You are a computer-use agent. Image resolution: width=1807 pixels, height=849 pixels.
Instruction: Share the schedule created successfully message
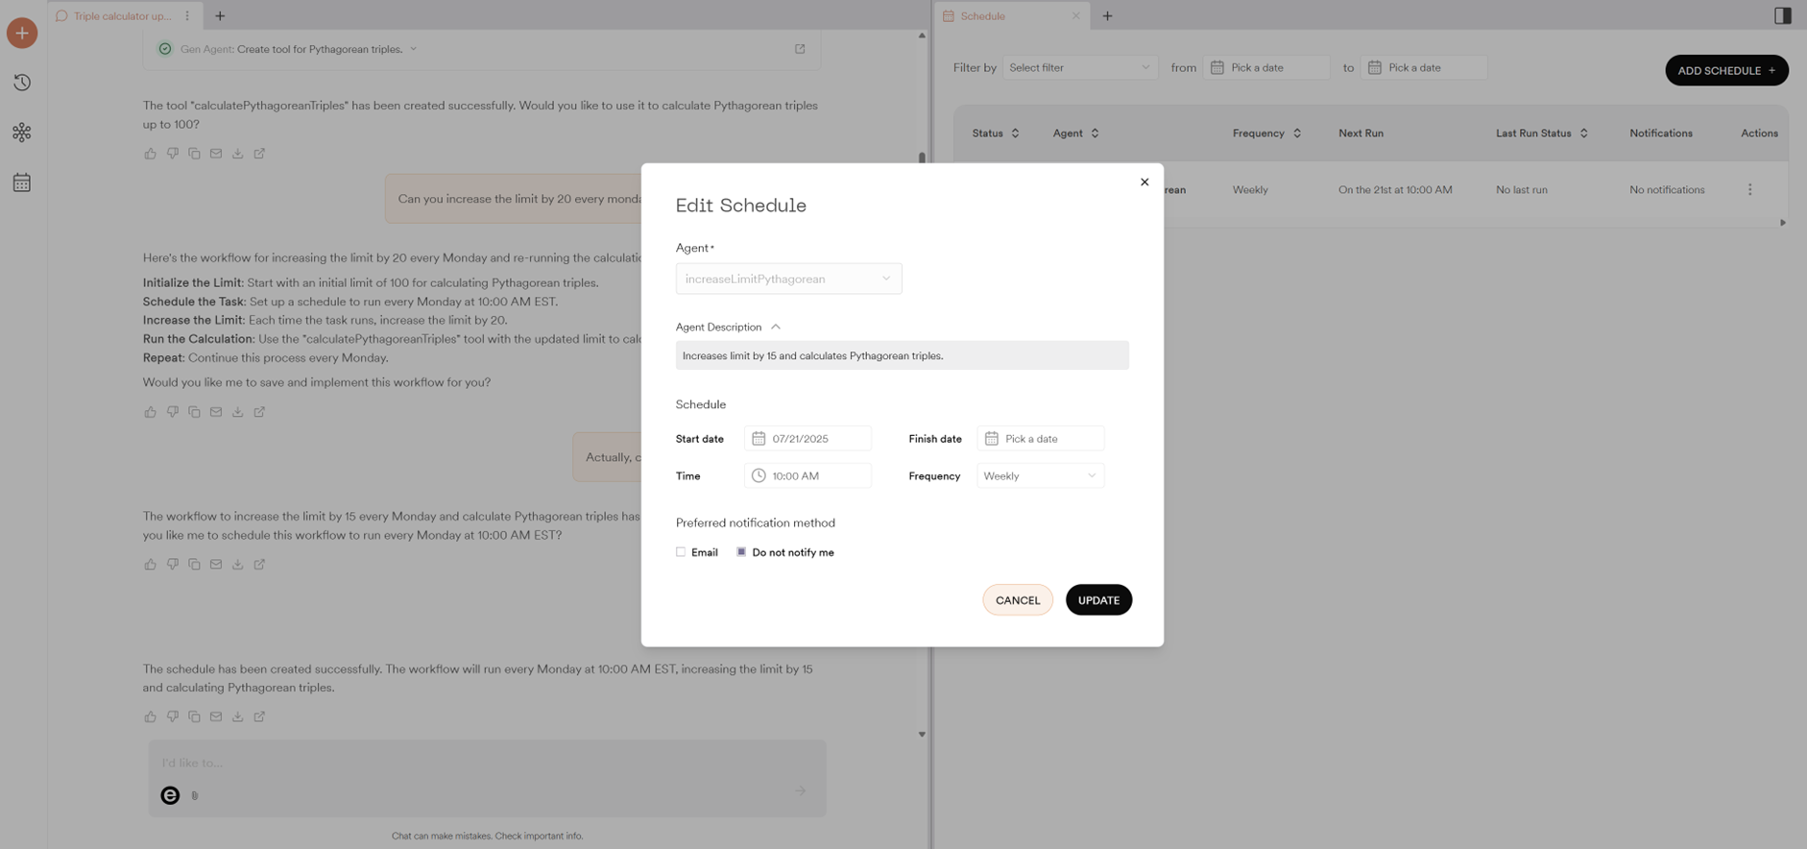tap(259, 716)
